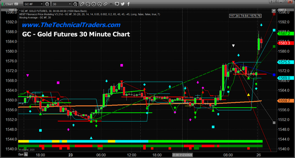Viewport: 295px width, 158px height.
Task: Click the play/replay circle icon
Action: tap(94, 4)
